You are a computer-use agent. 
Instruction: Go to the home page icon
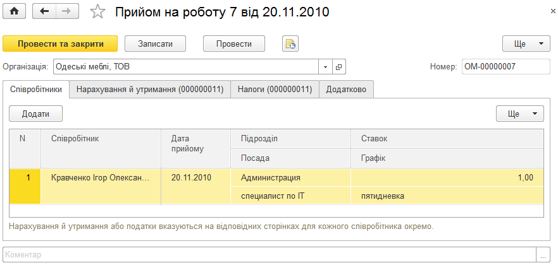(x=14, y=12)
